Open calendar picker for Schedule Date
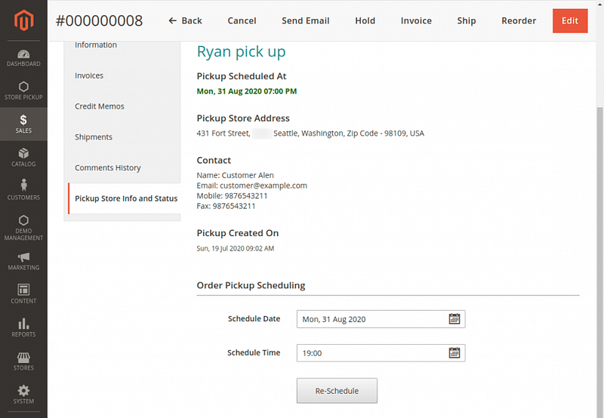Screen dimensions: 604x418 click(455, 318)
